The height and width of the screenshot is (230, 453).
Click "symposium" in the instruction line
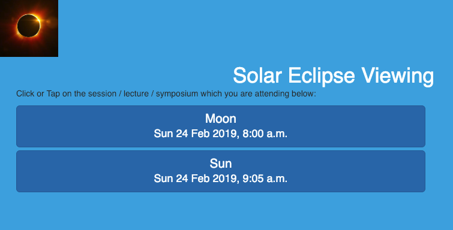(177, 94)
